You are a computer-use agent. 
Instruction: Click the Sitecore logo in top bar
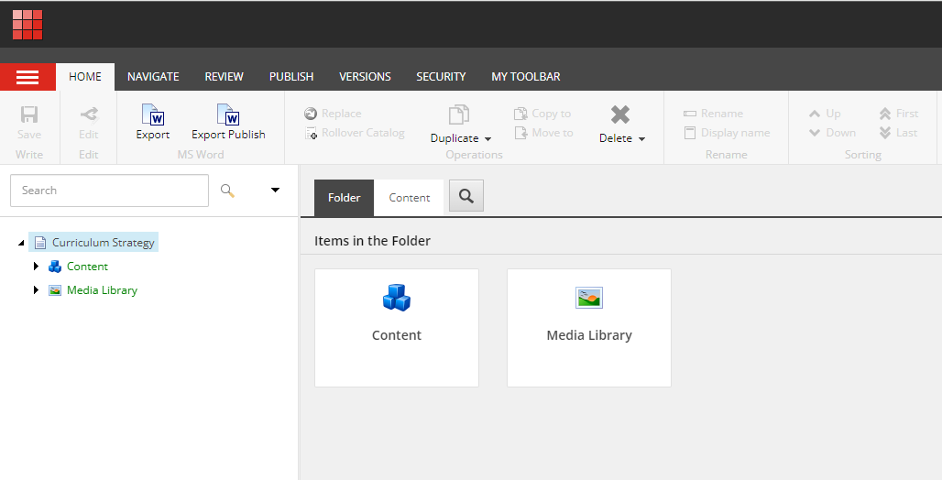point(27,25)
